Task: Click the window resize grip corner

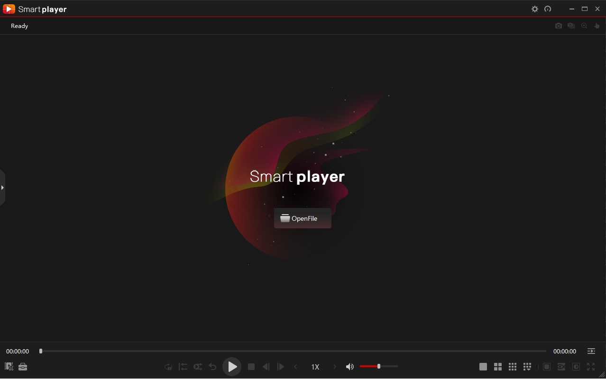Action: tap(602, 375)
